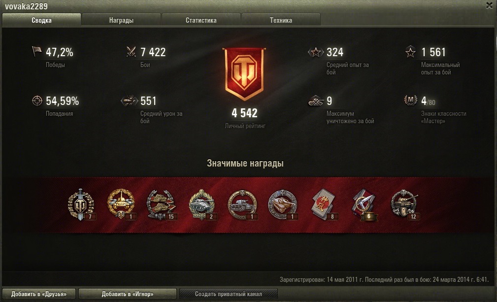
Task: Click the crossed tools award with count 6
Action: coord(364,204)
